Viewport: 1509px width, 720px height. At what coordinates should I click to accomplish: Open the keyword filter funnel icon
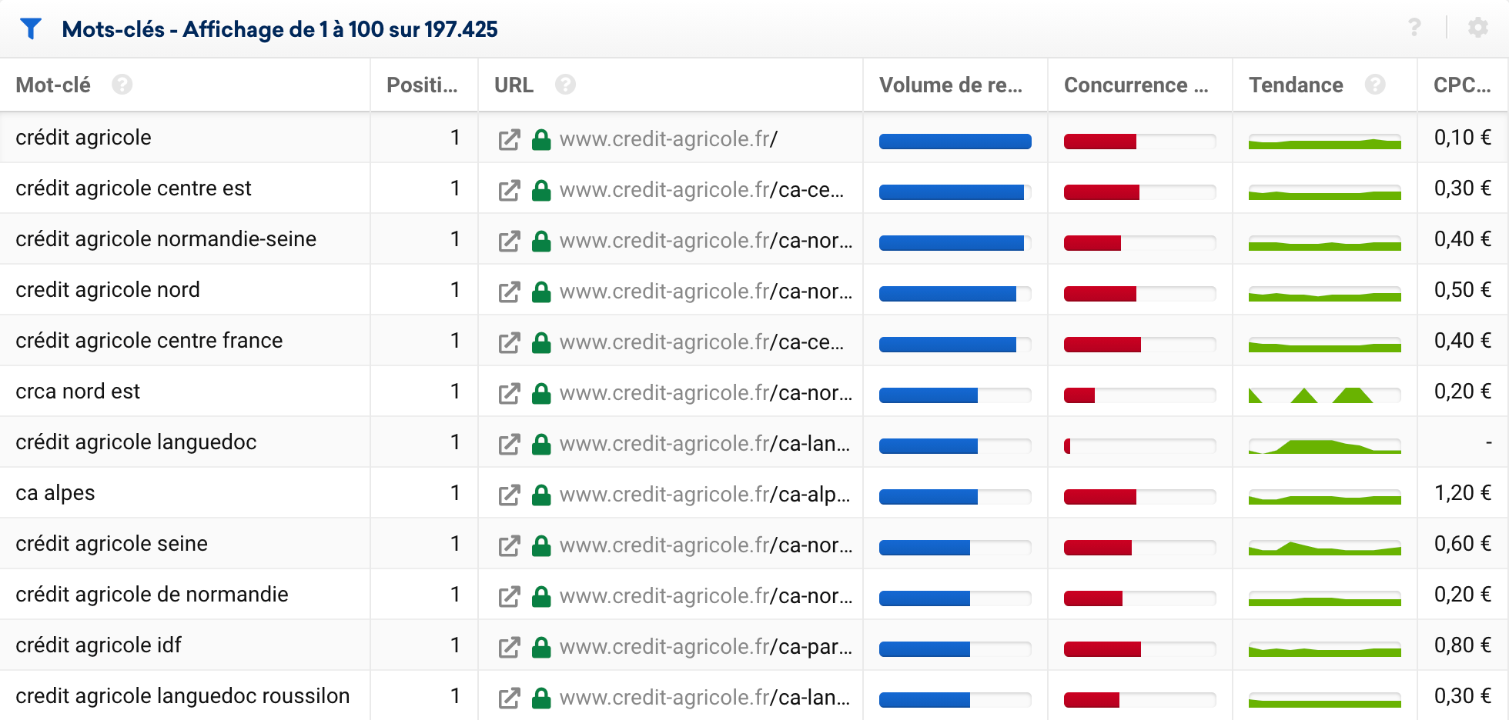coord(30,28)
